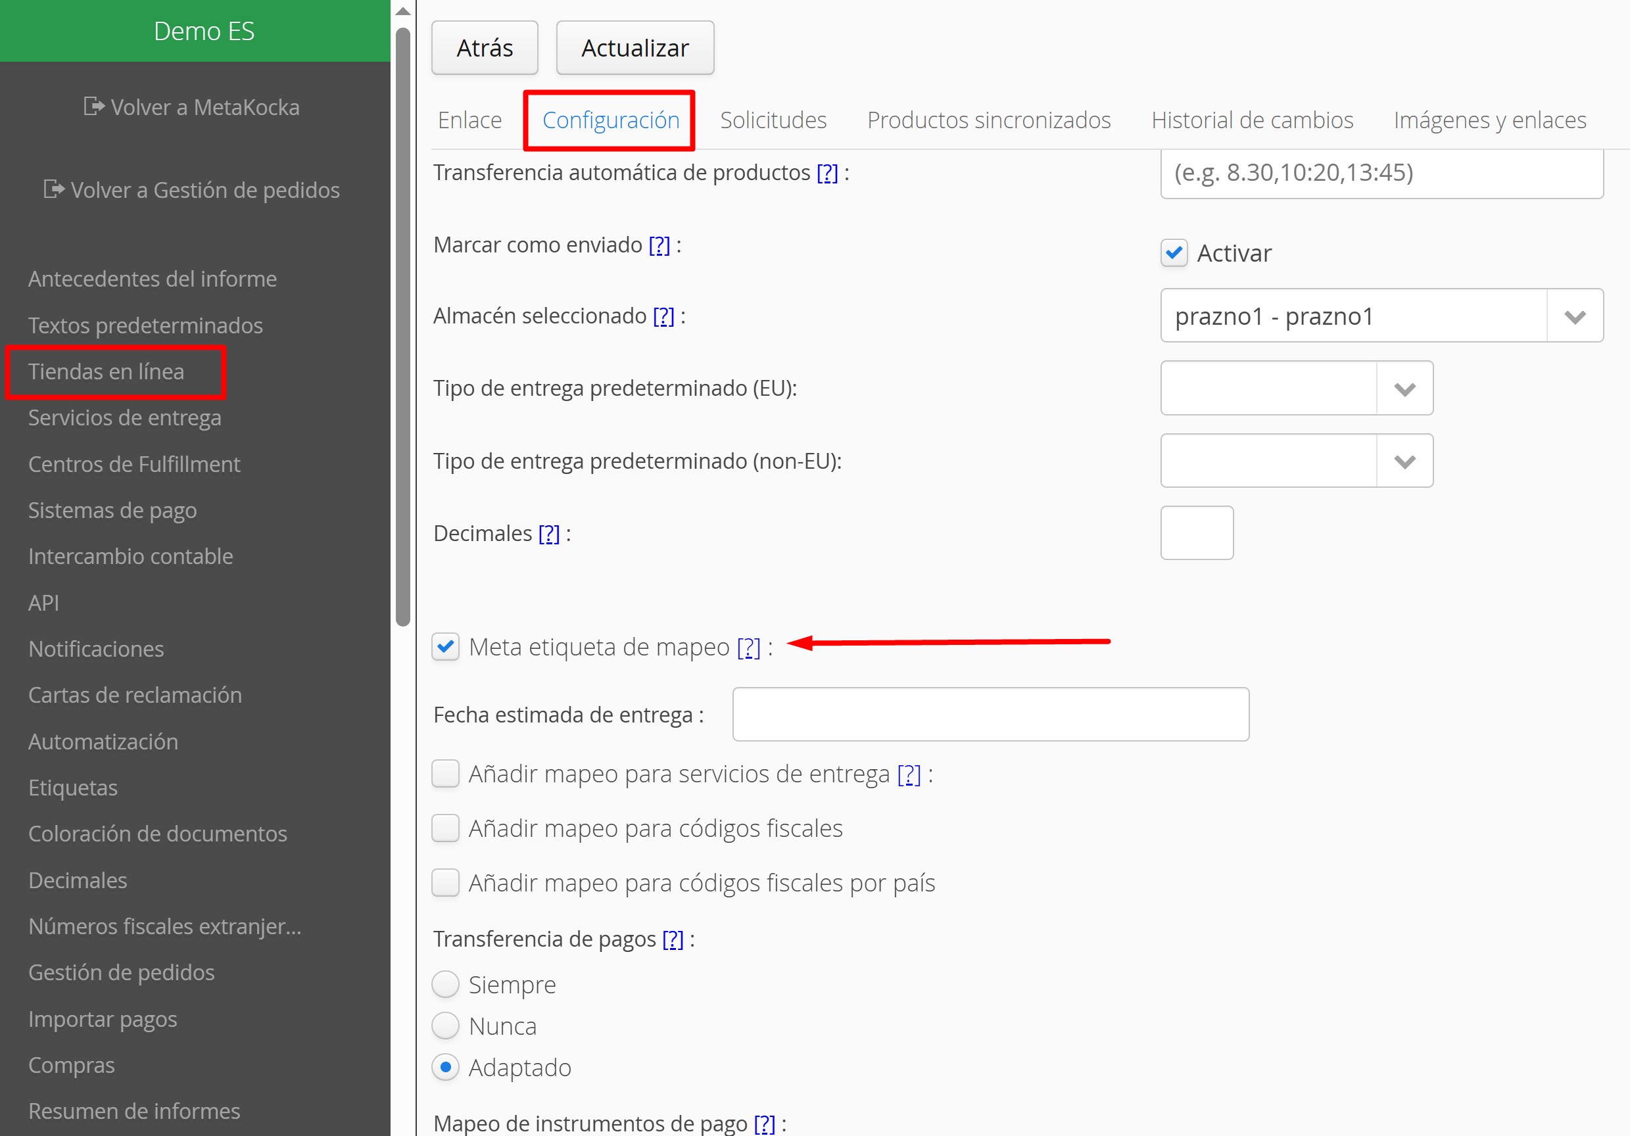Screen dimensions: 1630x1136
Task: Expand the prazno1 warehouse dropdown
Action: click(x=1574, y=316)
